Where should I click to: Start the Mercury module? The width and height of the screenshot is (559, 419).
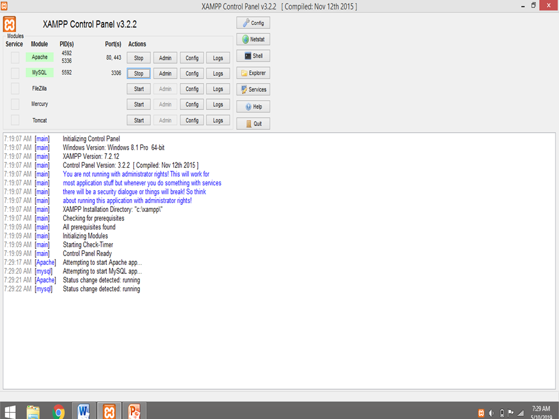(x=139, y=104)
